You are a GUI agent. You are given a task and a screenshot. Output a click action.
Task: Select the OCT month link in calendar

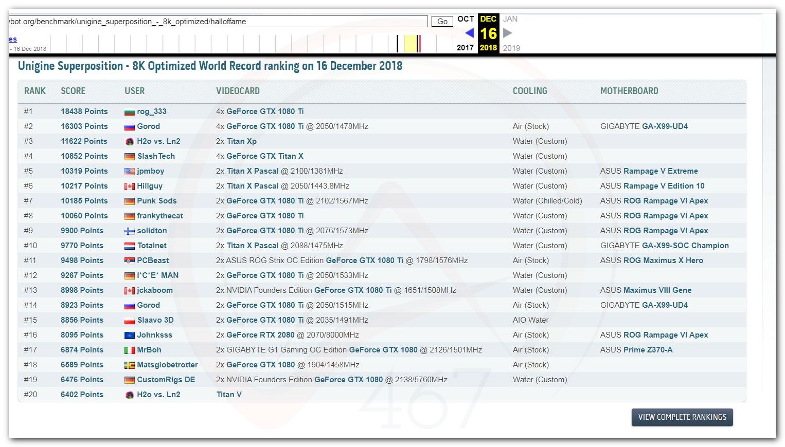466,19
